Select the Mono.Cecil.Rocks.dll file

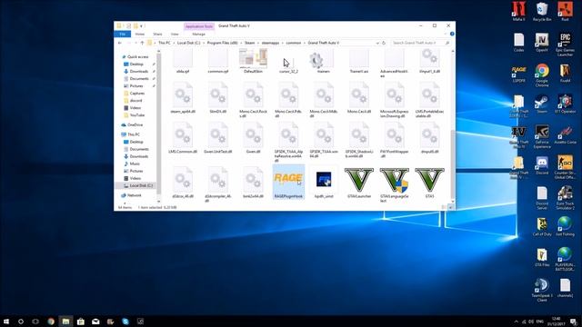(x=253, y=100)
